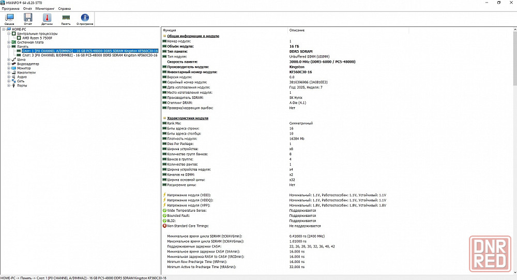Click green check icon for Wide Temperature Sense
The height and width of the screenshot is (280, 517).
tap(164, 210)
